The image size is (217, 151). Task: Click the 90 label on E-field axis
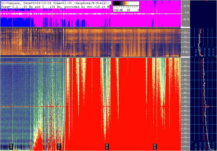coord(185,71)
